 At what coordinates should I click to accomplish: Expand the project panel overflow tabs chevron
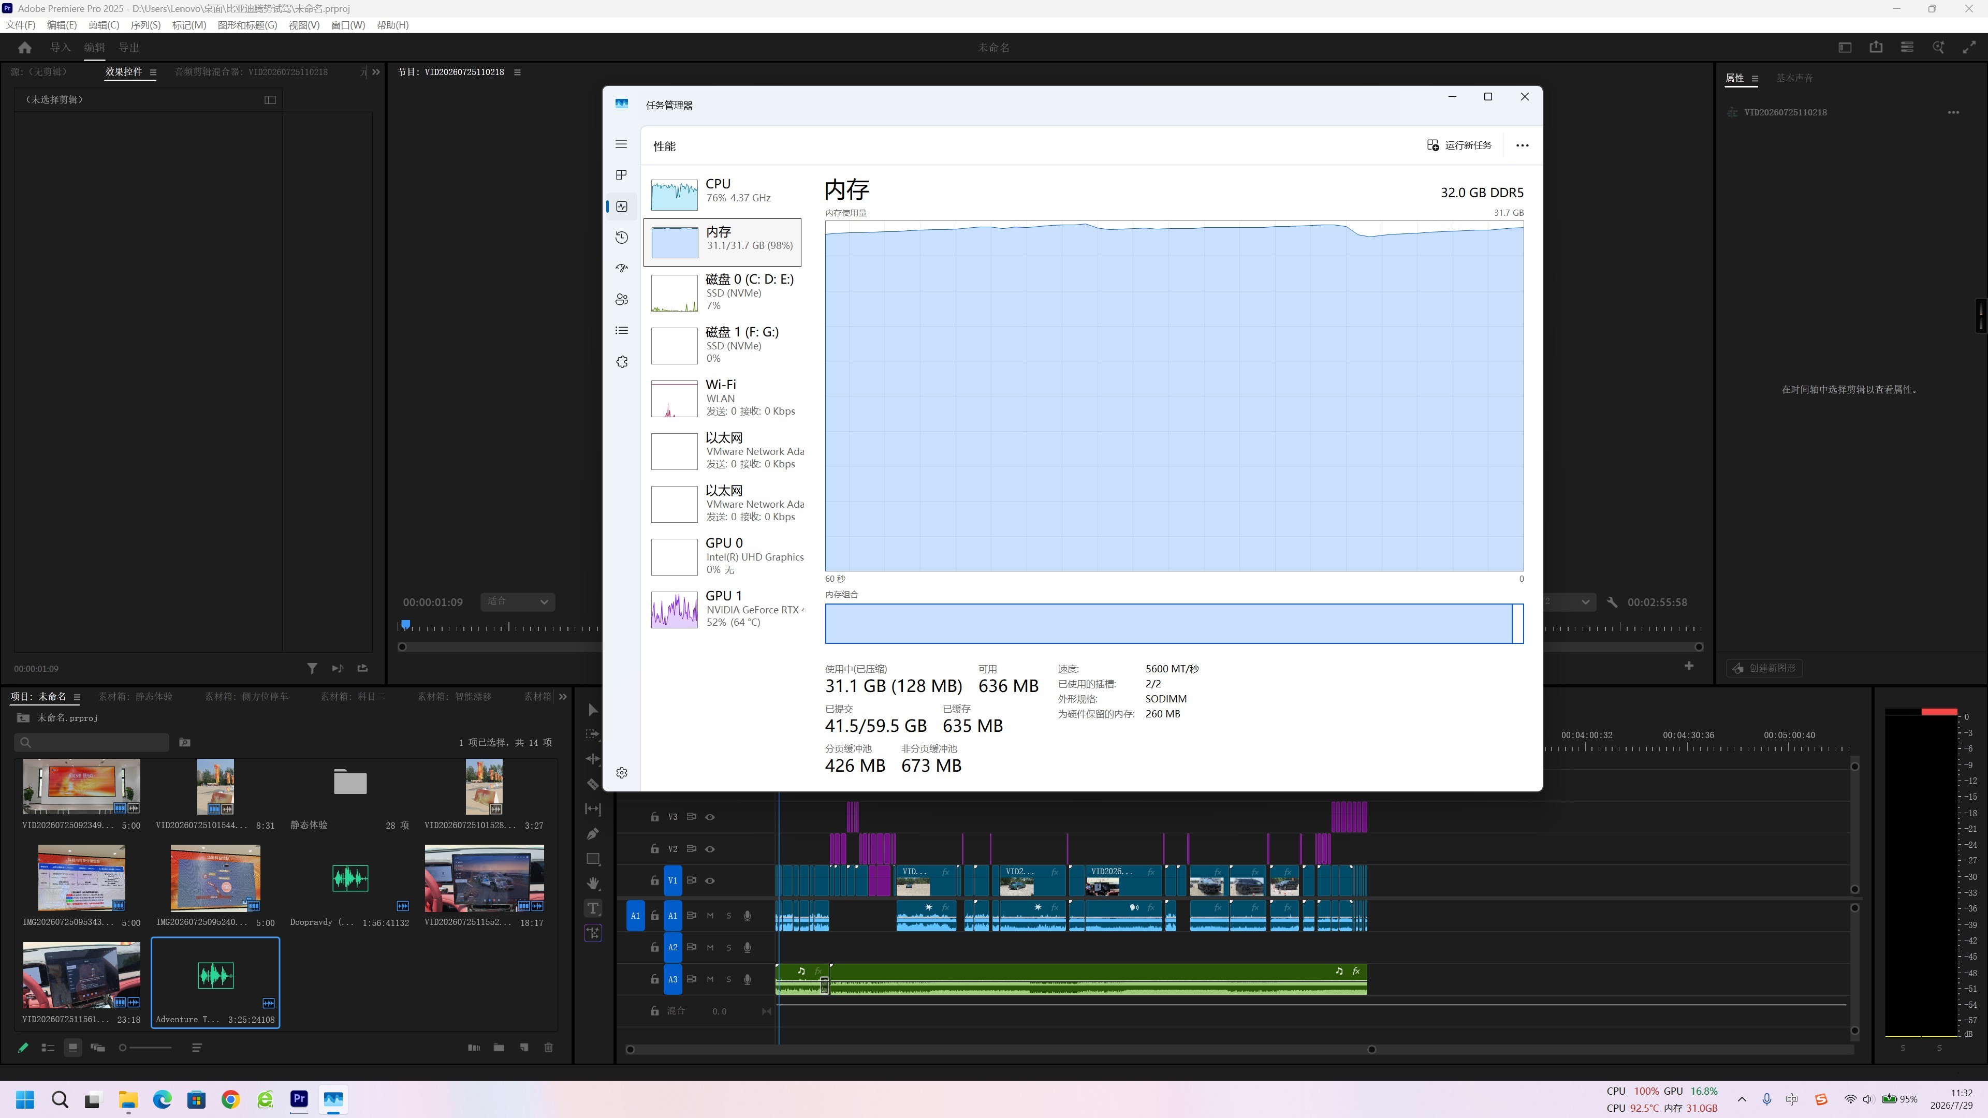click(x=563, y=697)
